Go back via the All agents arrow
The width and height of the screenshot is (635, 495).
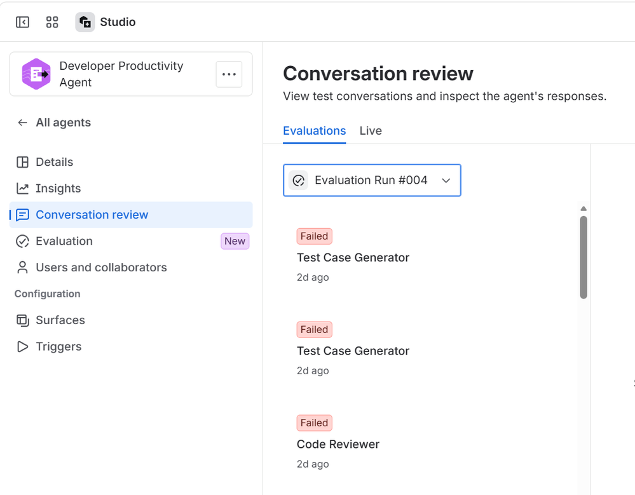23,123
